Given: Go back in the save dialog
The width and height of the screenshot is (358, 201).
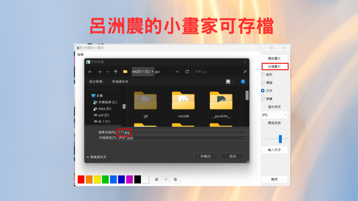Looking at the screenshot, I should tap(90, 72).
